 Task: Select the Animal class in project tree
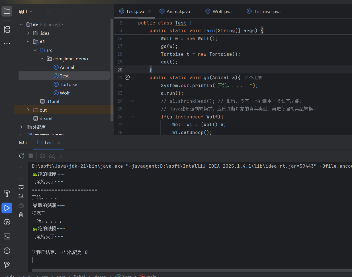point(64,67)
